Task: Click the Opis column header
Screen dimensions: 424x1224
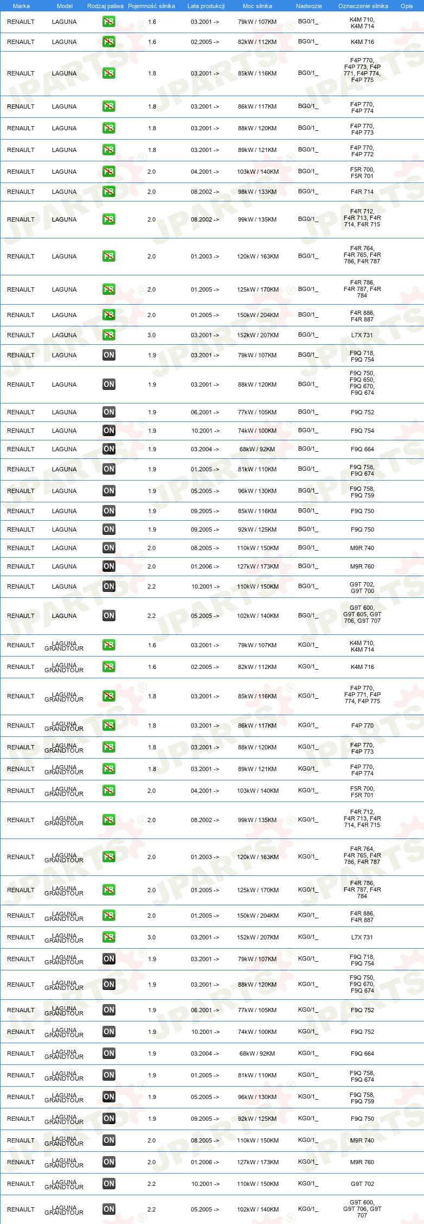Action: tap(407, 6)
